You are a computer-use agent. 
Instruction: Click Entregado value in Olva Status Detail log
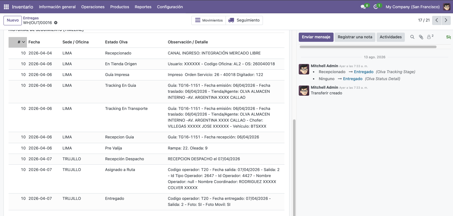(x=353, y=79)
